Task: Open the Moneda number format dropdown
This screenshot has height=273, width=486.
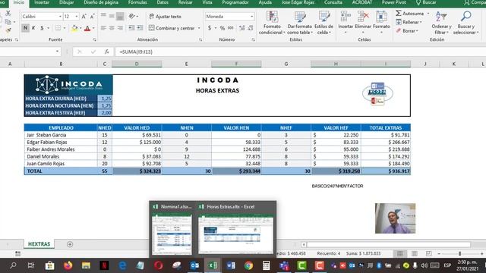Action: pyautogui.click(x=251, y=17)
